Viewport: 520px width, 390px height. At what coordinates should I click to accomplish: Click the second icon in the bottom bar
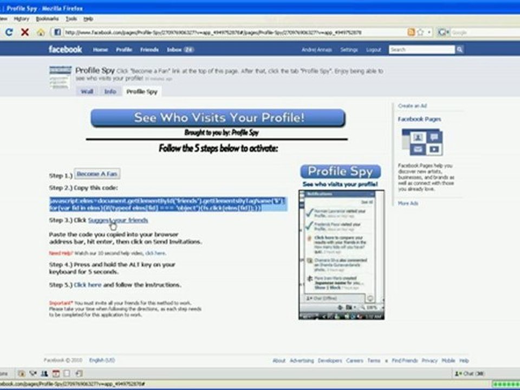[x=33, y=373]
